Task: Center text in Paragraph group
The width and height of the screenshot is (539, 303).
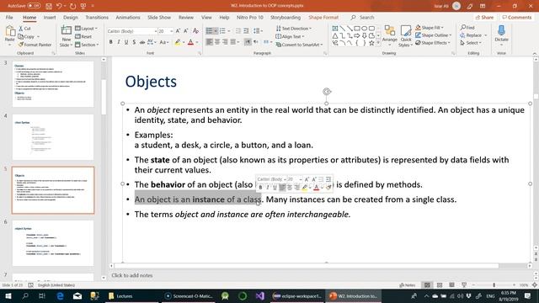Action: click(217, 42)
